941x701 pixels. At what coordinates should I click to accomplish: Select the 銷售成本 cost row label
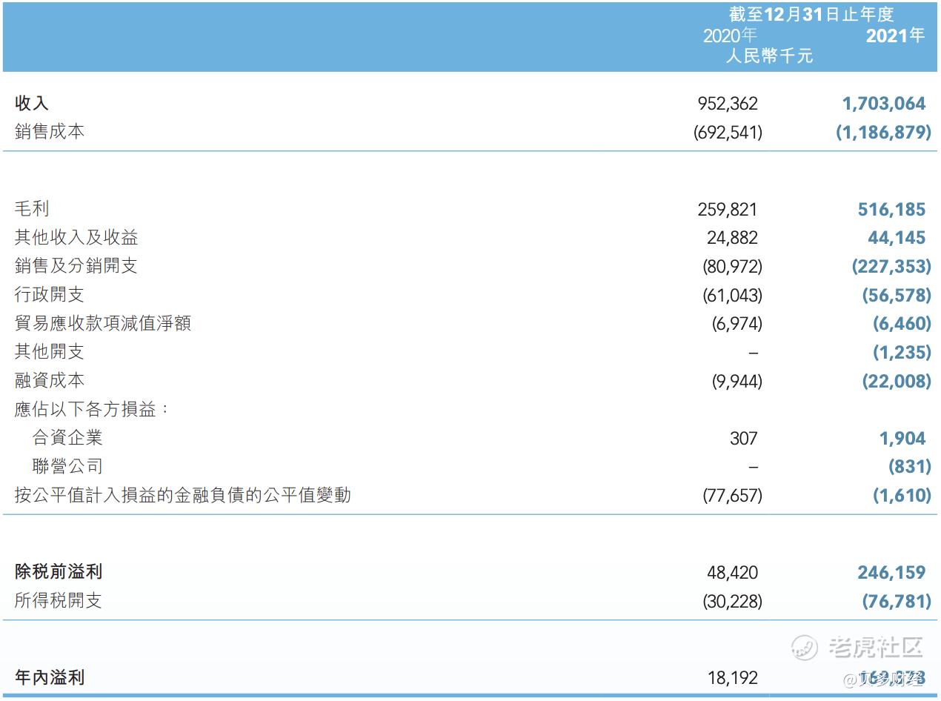(x=50, y=132)
